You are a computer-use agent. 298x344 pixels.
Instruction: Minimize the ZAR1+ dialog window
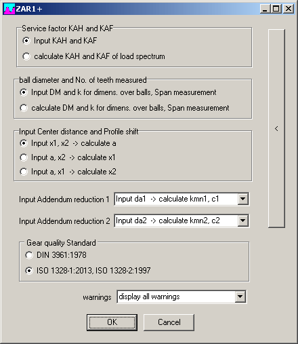(x=265, y=9)
